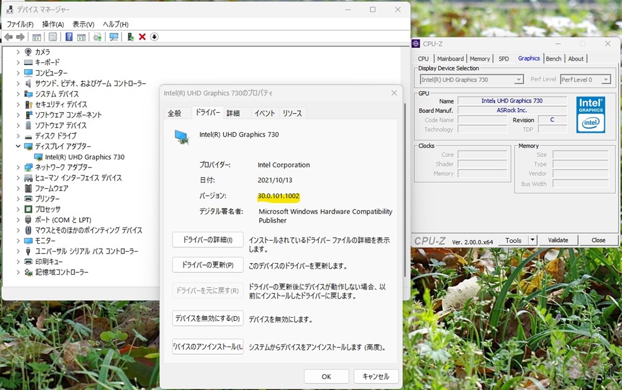Collapse the ディスプレイ アダプター tree node
The width and height of the screenshot is (622, 390).
(19, 146)
